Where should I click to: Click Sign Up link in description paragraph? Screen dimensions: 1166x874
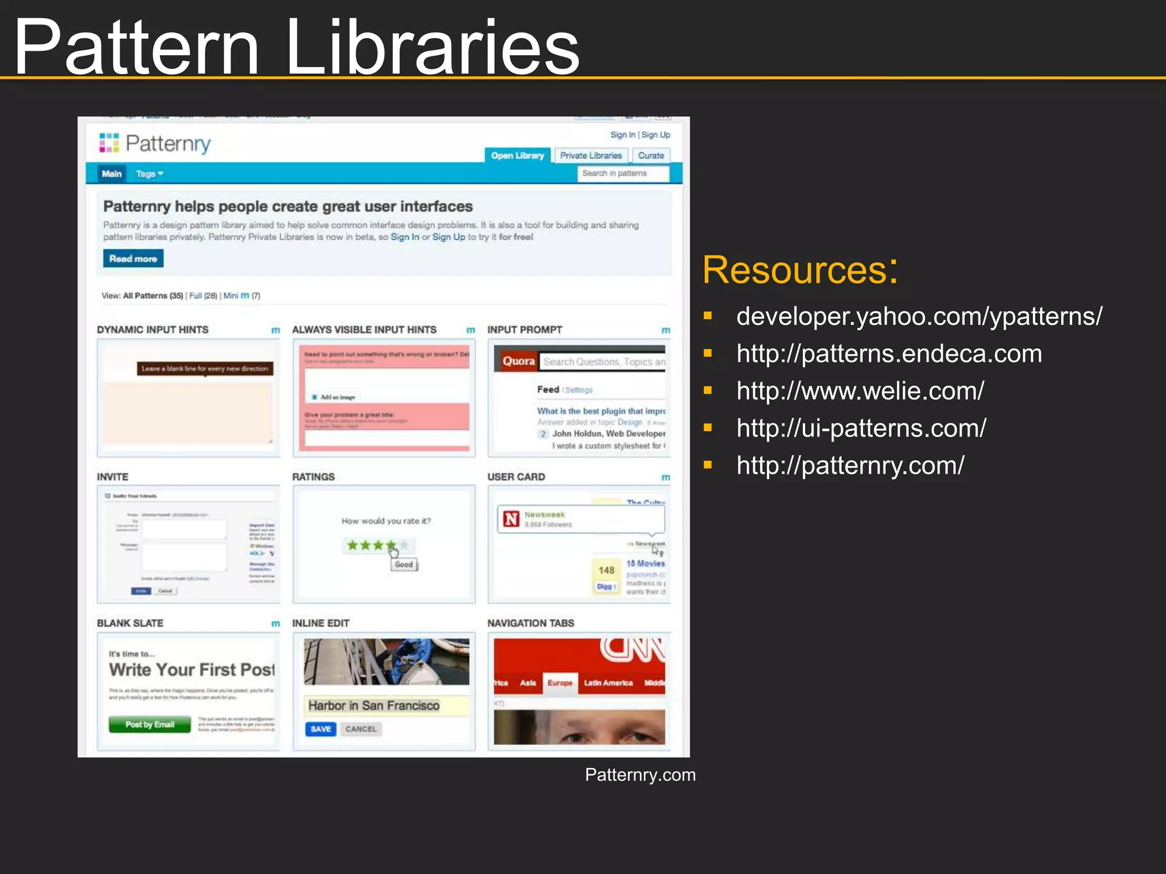click(449, 237)
